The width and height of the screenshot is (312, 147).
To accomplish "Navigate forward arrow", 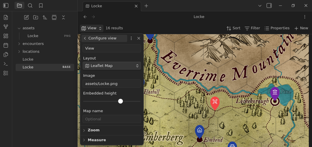I will (x=93, y=17).
